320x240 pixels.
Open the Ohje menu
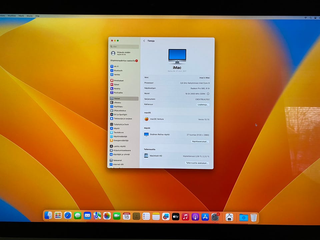(37, 16)
